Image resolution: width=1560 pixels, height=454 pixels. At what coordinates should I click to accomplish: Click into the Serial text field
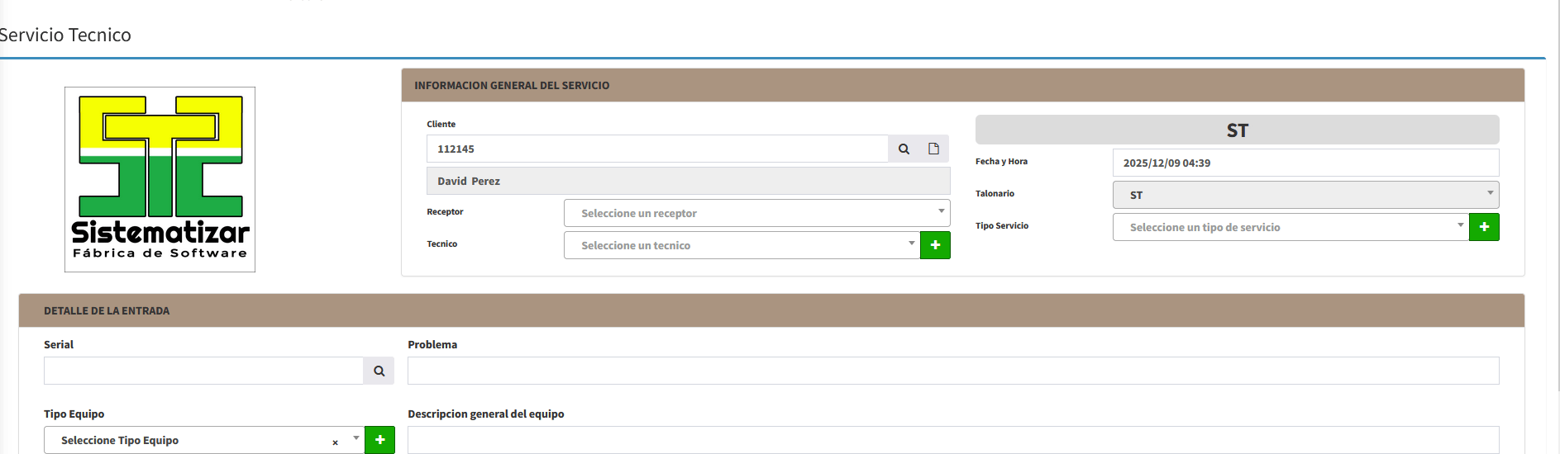coord(203,371)
